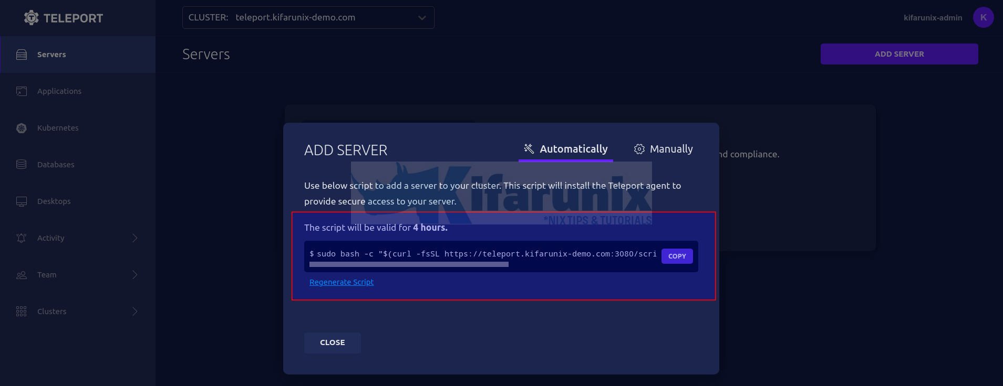Click the Clusters grid icon
The width and height of the screenshot is (1003, 386).
tap(22, 312)
